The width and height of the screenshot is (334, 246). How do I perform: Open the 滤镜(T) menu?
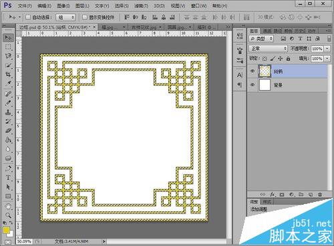coord(141,5)
